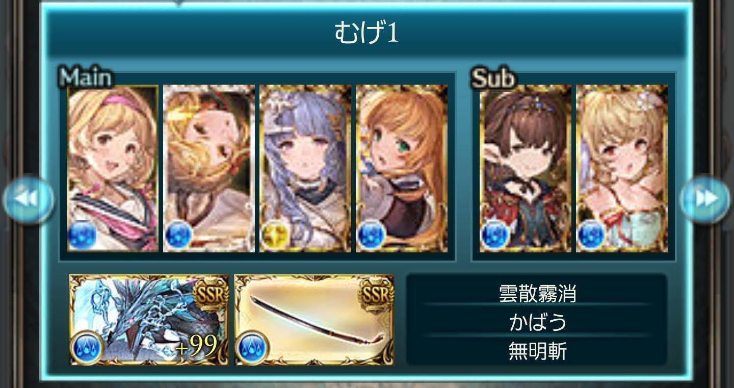The width and height of the screenshot is (734, 388).
Task: Click the かばう skill entry
Action: [x=537, y=322]
